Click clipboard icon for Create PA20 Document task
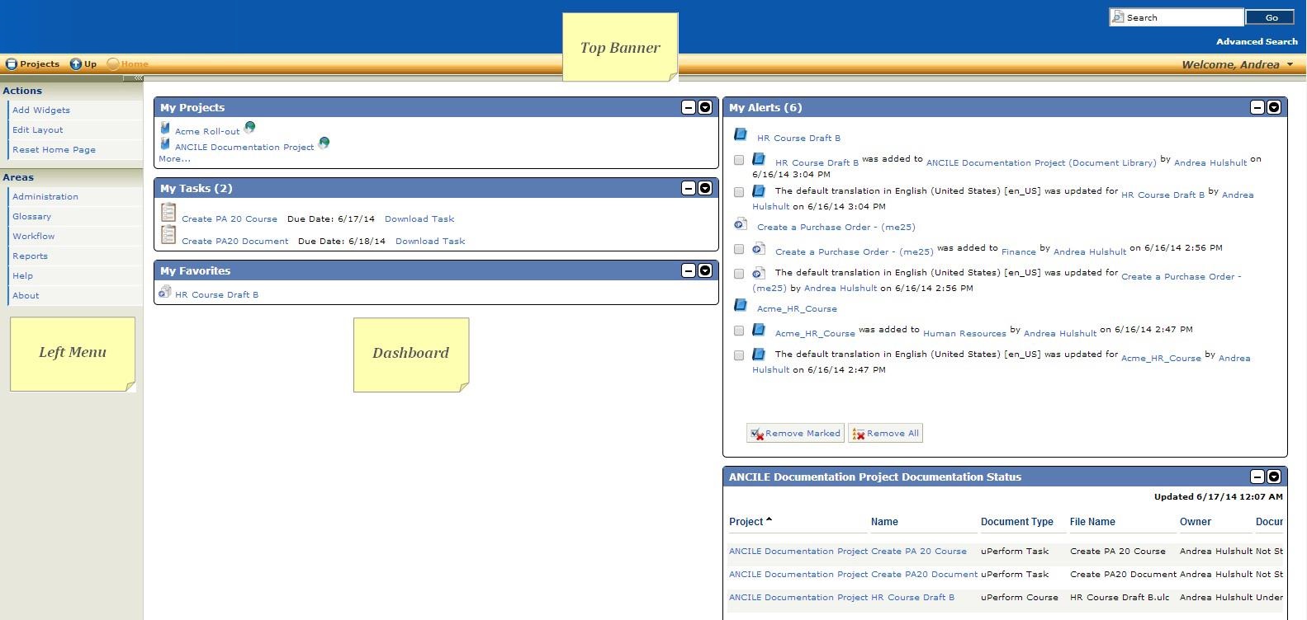Image resolution: width=1307 pixels, height=620 pixels. tap(168, 235)
